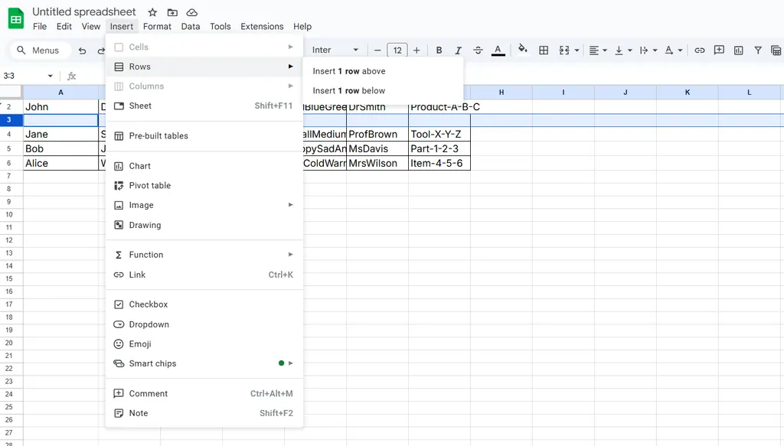
Task: Open the Name box dropdown arrow
Action: click(51, 77)
